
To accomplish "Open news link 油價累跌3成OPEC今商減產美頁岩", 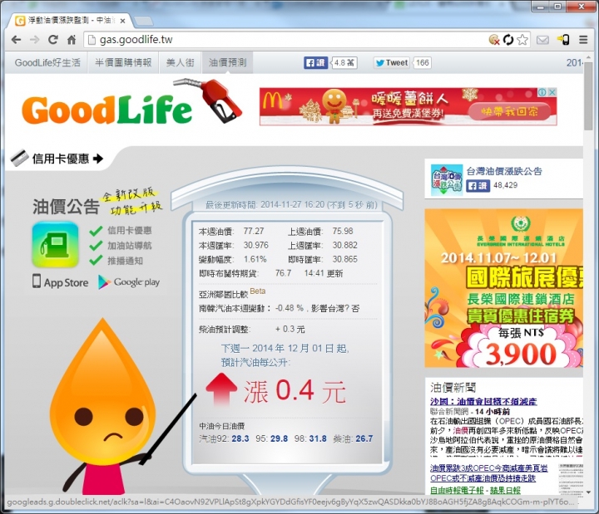I will [489, 468].
